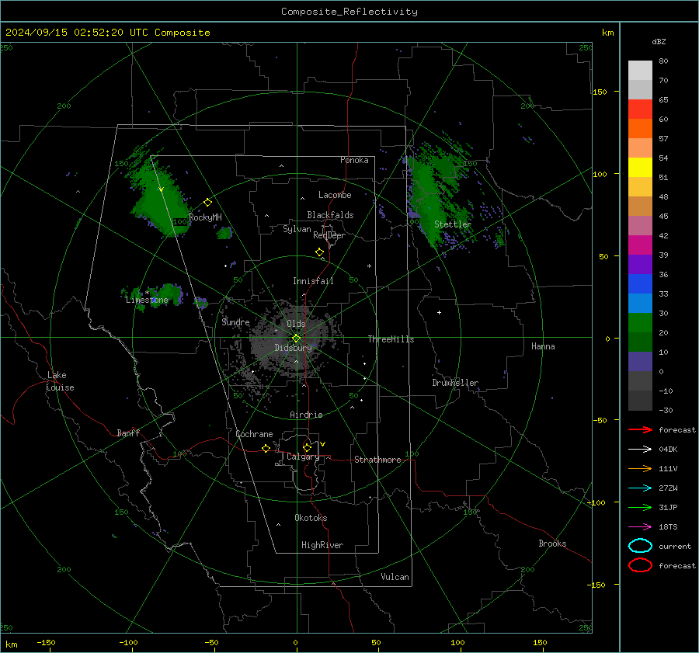The image size is (699, 653).
Task: Click the Drumheller city label
Action: 455,383
